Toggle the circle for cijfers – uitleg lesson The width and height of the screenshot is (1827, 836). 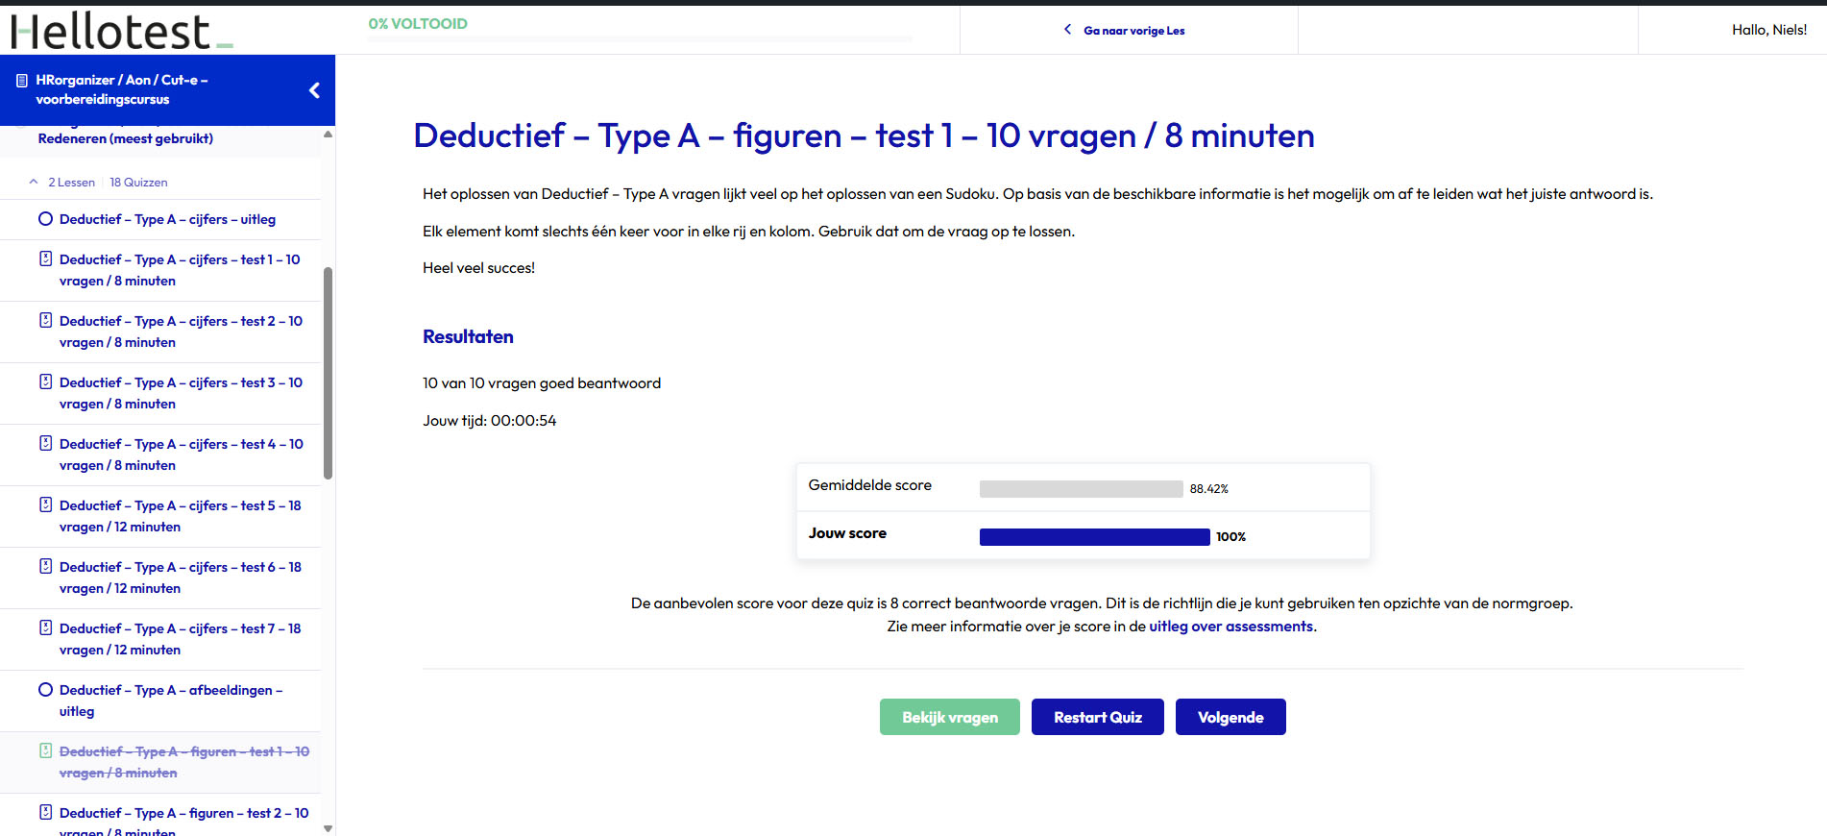45,219
